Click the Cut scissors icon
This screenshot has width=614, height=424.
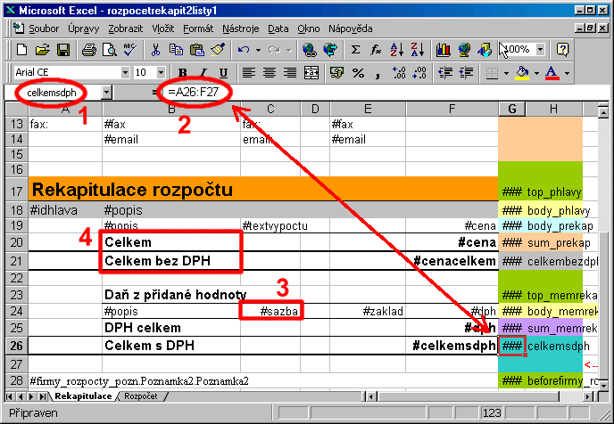[155, 50]
